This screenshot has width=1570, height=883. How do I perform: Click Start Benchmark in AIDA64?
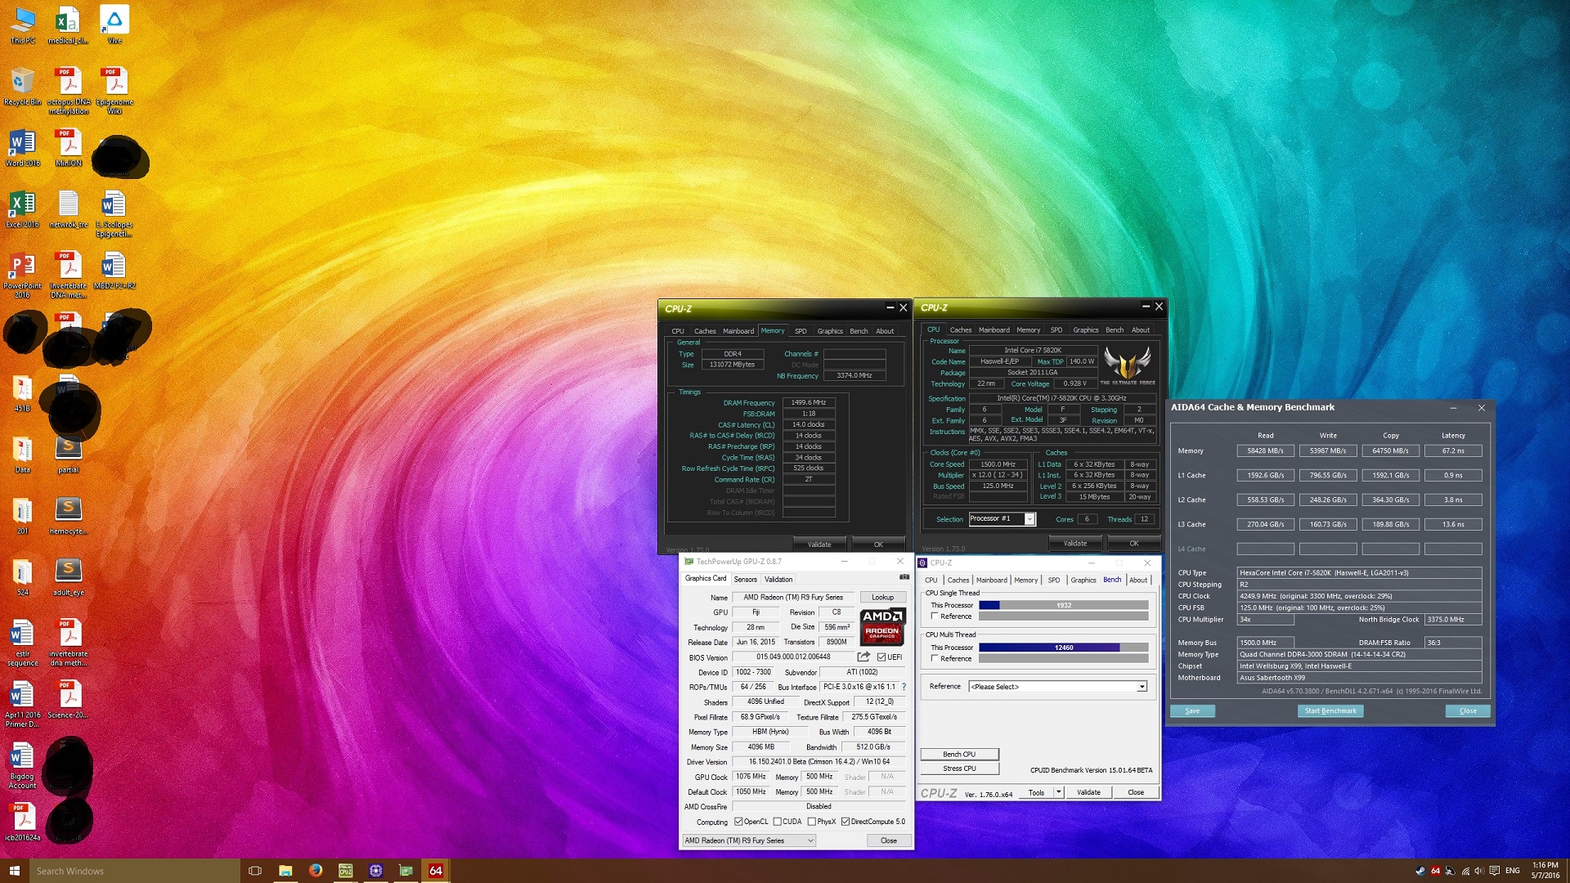[x=1330, y=711]
